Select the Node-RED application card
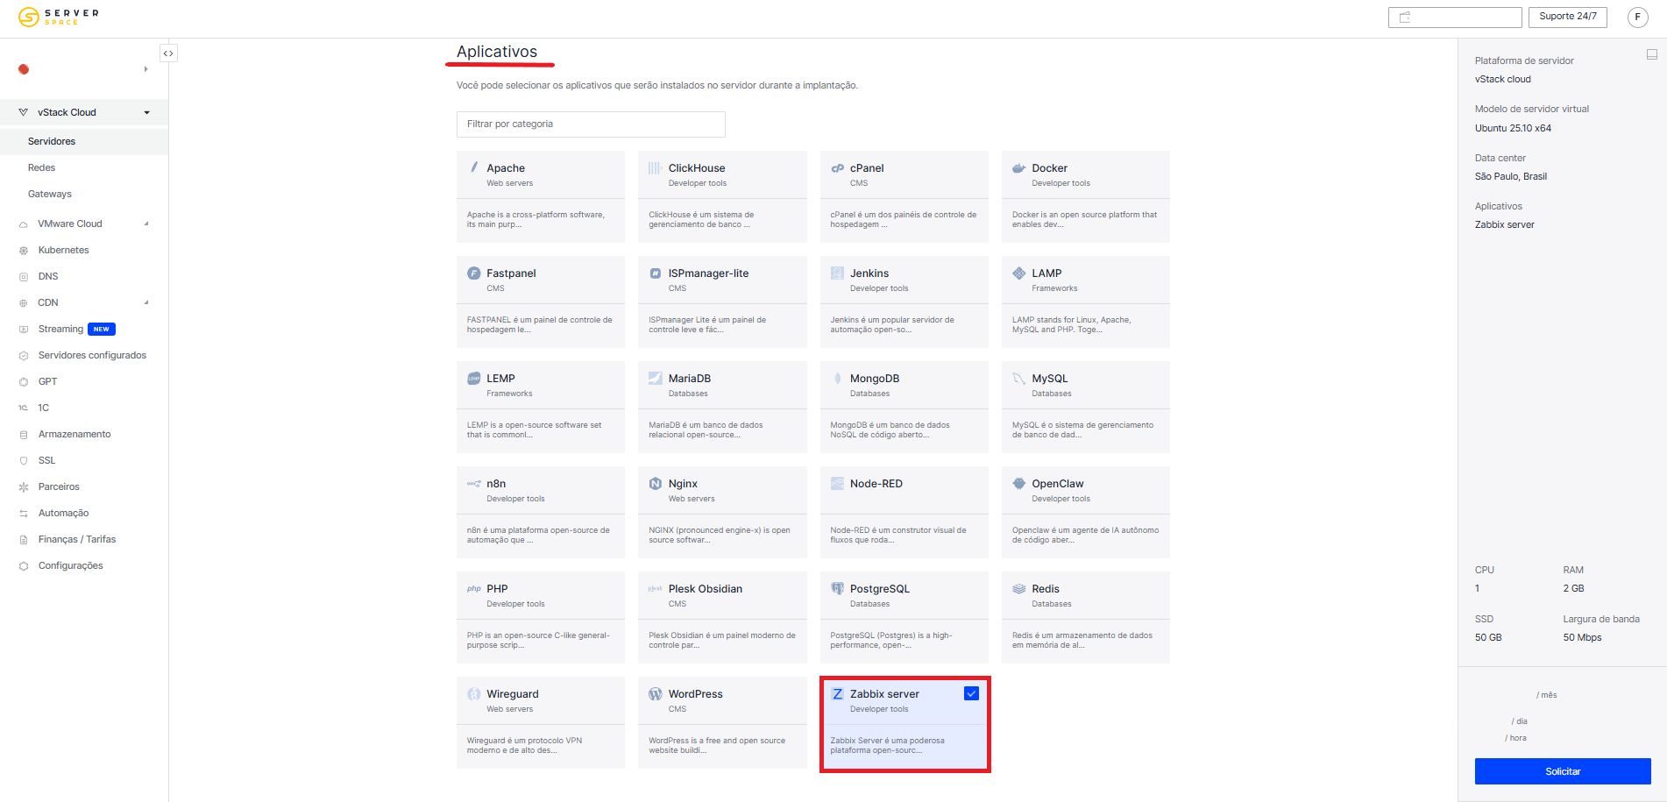1667x802 pixels. click(904, 512)
